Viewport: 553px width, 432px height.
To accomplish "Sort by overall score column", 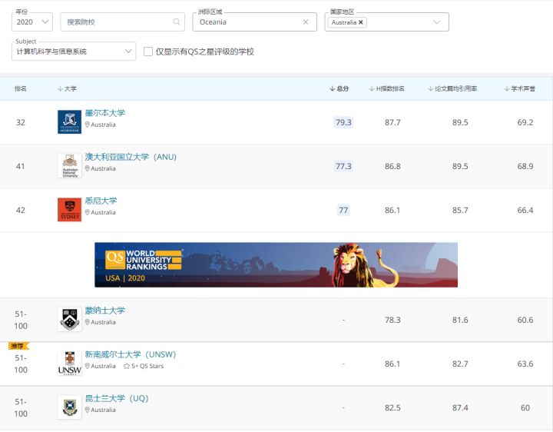I will [339, 88].
